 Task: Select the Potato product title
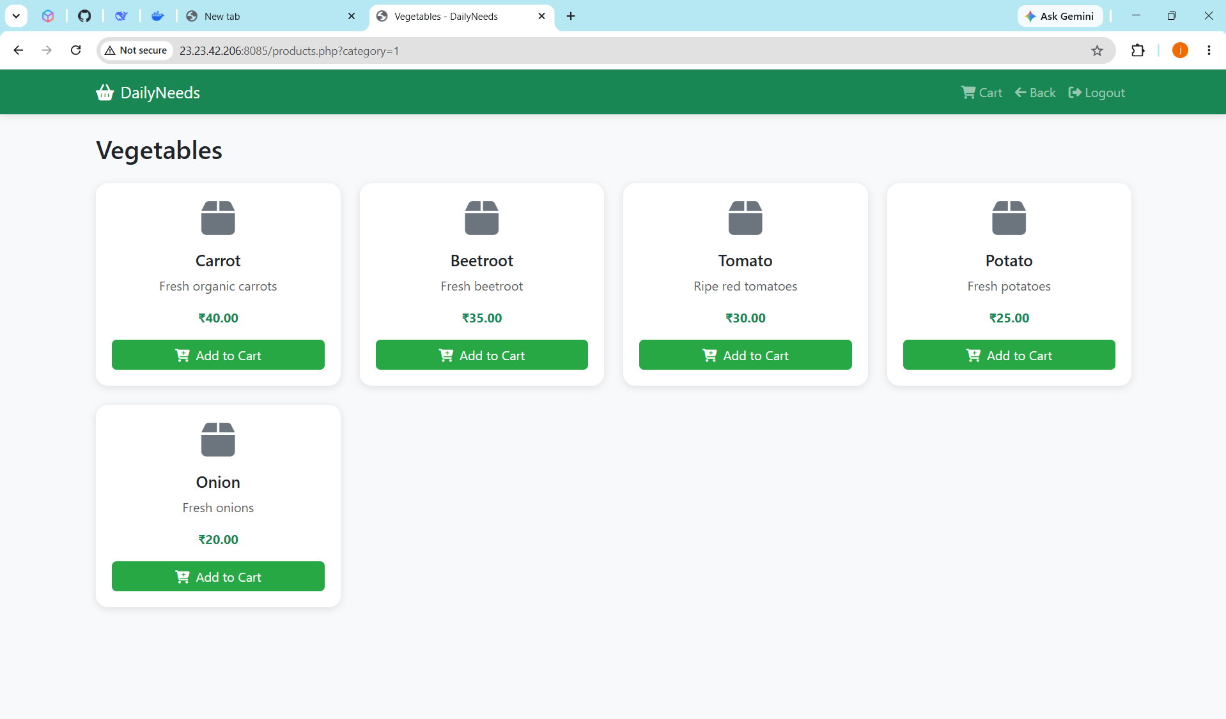(1009, 261)
